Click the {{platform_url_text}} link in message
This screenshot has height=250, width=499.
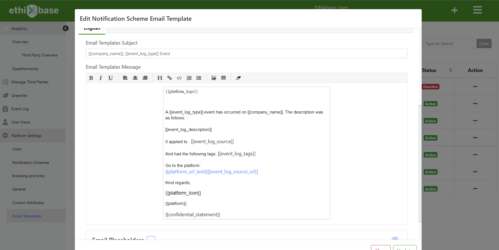pyautogui.click(x=186, y=172)
